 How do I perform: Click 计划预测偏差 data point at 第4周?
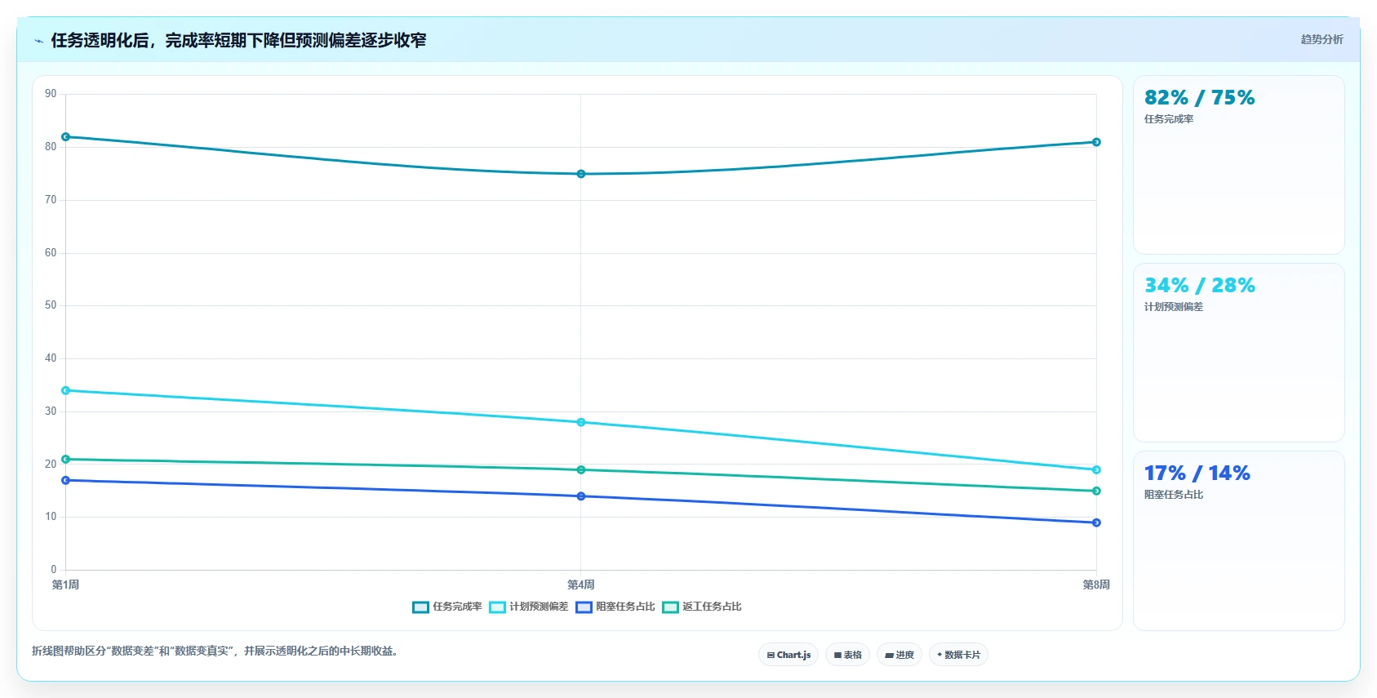pos(581,422)
